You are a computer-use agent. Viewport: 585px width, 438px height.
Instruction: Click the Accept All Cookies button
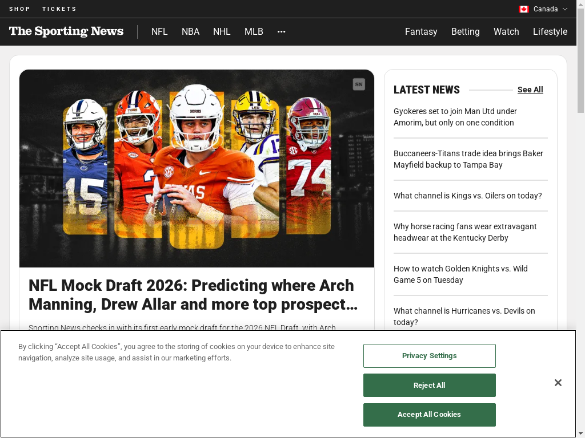pyautogui.click(x=429, y=415)
